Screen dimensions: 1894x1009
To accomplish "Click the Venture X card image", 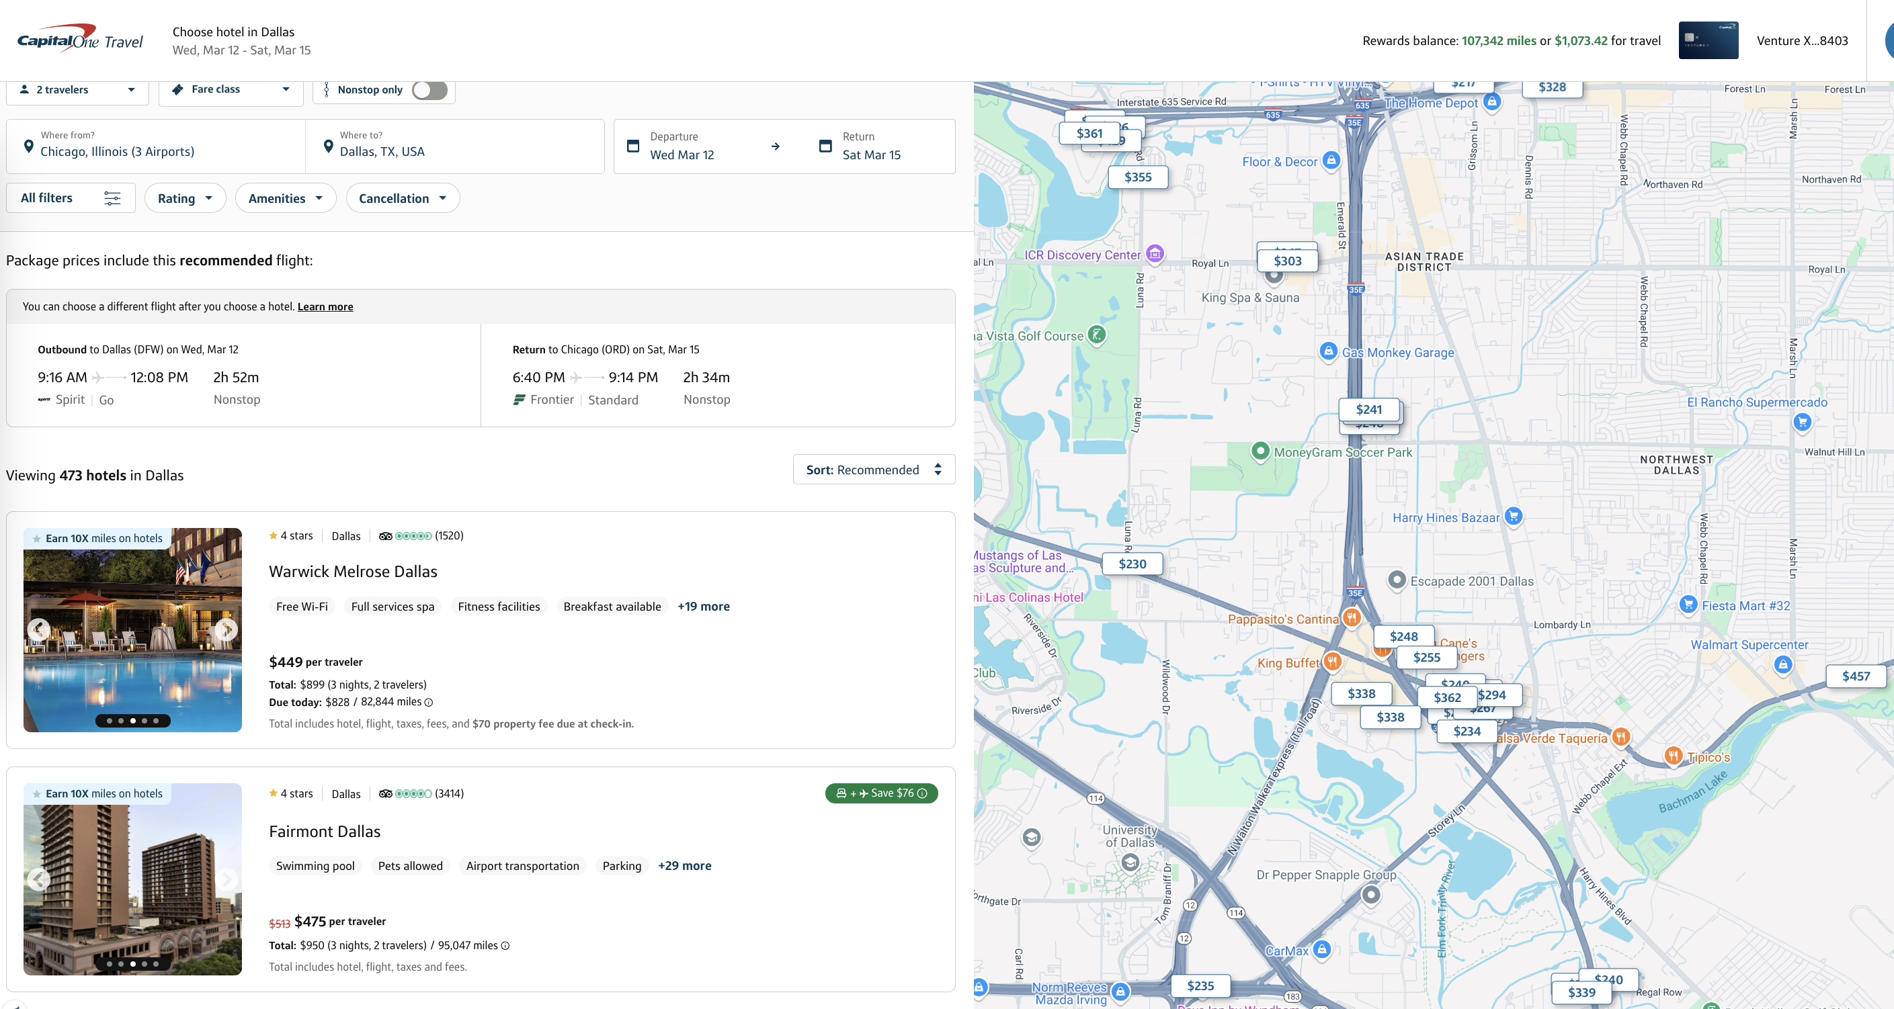I will [1708, 40].
